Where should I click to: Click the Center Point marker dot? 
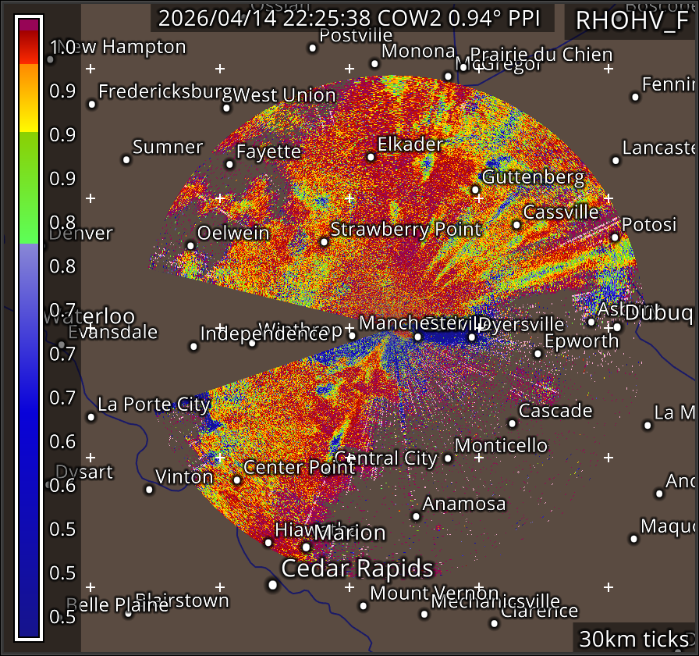pos(236,480)
